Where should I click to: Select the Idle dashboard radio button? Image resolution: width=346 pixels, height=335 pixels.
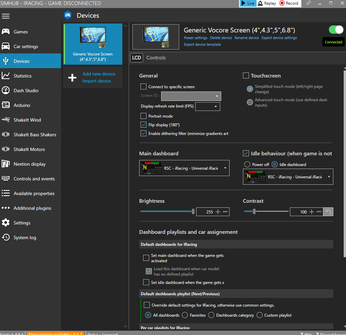pos(275,165)
